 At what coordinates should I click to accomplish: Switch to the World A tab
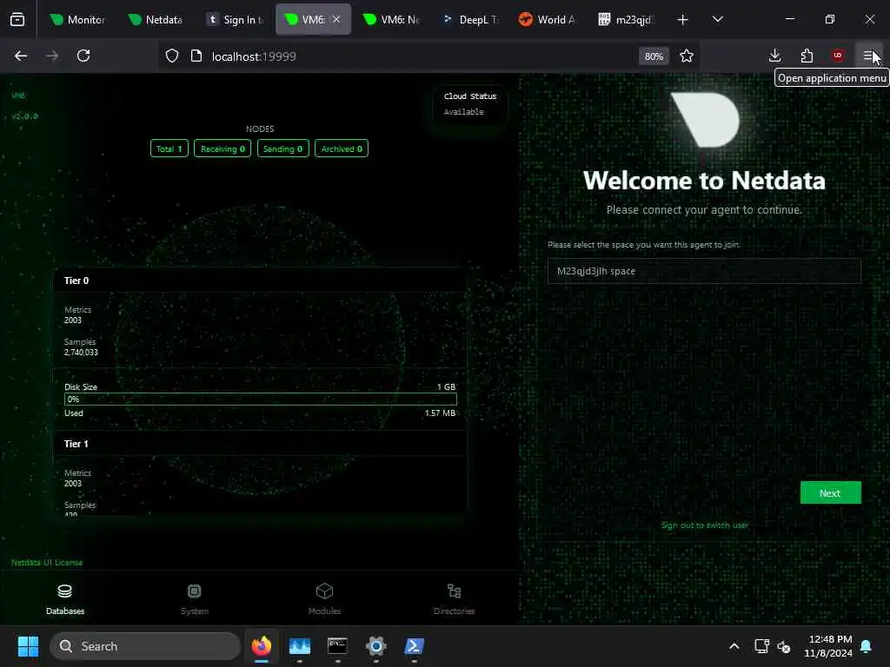(x=548, y=20)
